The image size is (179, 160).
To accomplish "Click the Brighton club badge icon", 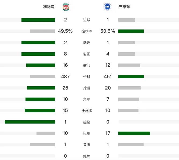I will pos(107,7).
